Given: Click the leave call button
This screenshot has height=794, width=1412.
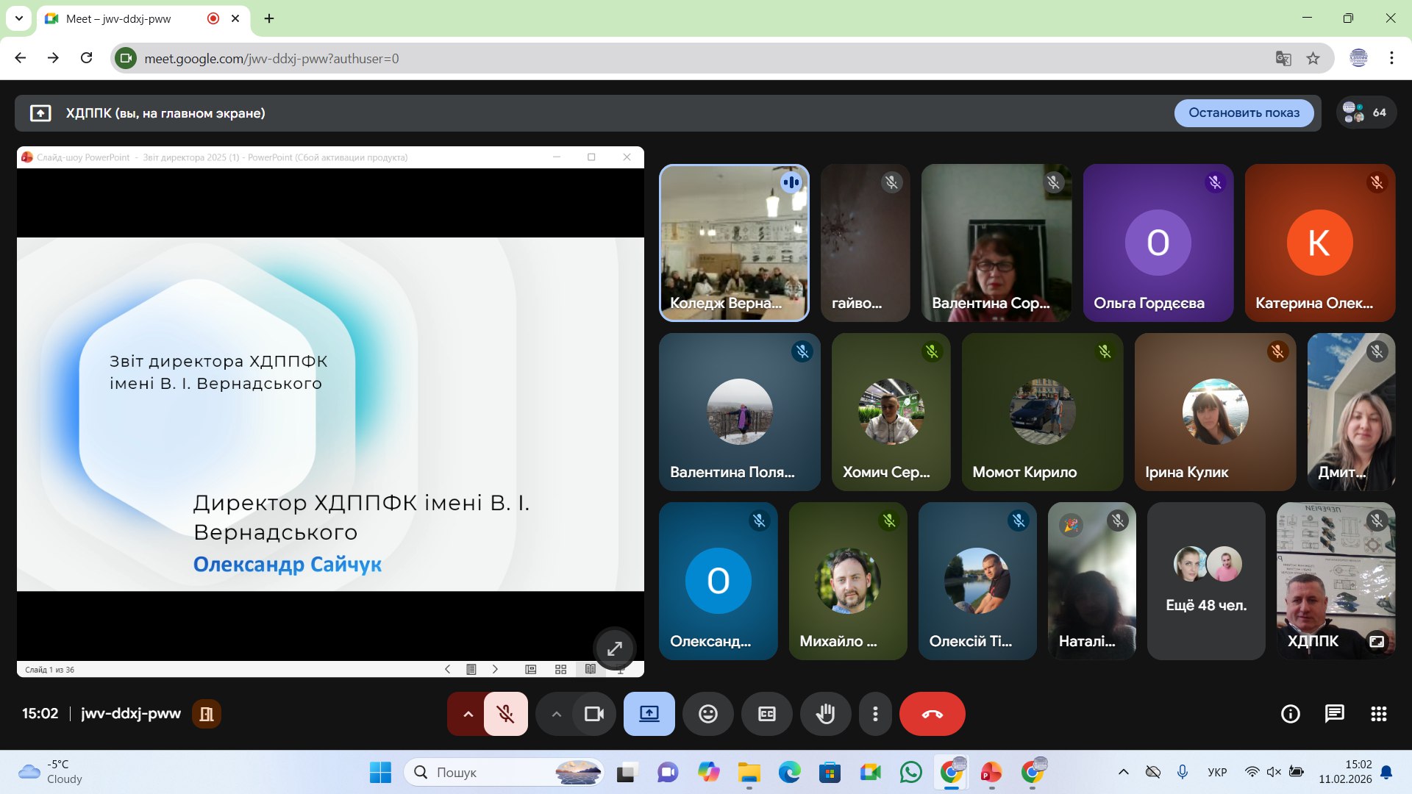Looking at the screenshot, I should [932, 714].
